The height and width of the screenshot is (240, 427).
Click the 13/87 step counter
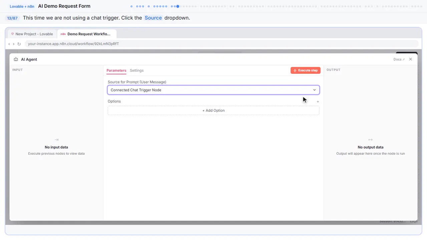click(12, 18)
